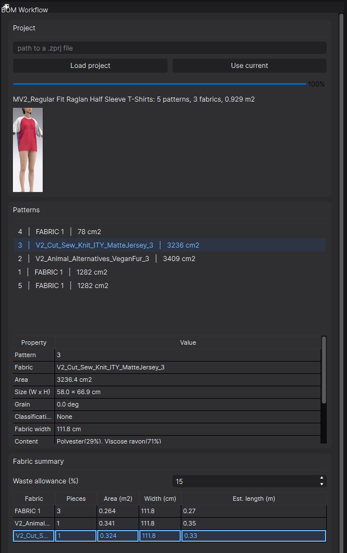Click the pieces cell showing 3
The width and height of the screenshot is (347, 553).
76,511
